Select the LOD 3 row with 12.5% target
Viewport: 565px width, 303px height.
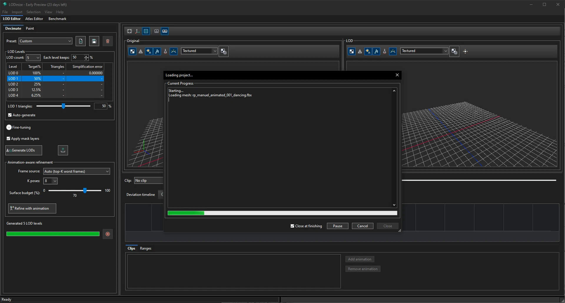coord(55,90)
